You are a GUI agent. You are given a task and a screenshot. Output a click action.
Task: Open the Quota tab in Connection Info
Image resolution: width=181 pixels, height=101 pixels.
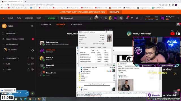coord(104,48)
